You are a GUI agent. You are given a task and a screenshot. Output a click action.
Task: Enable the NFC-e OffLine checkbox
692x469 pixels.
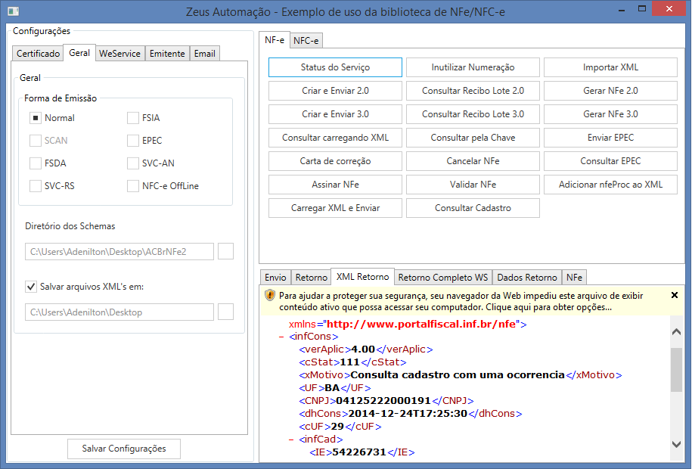(x=133, y=186)
